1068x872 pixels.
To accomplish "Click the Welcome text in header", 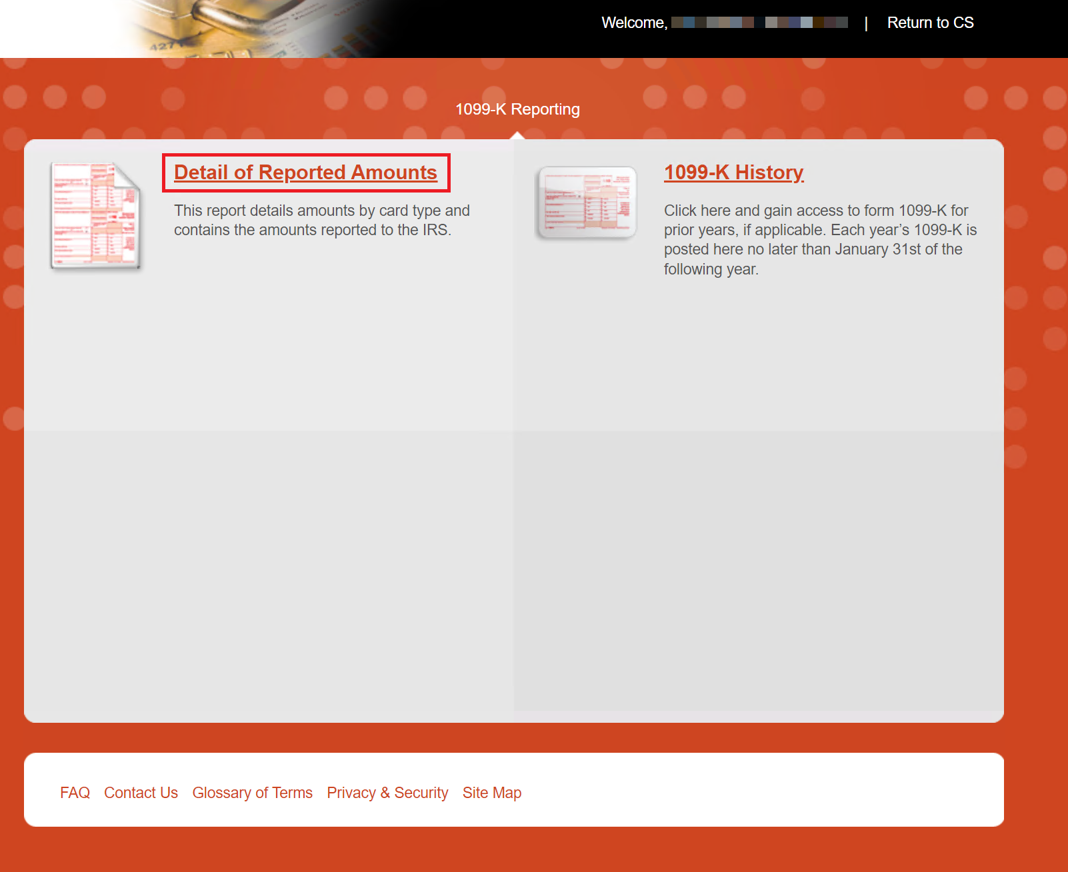I will coord(634,23).
